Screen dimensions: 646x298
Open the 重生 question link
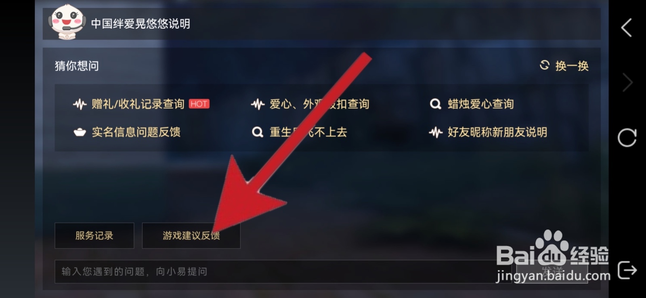coord(308,132)
